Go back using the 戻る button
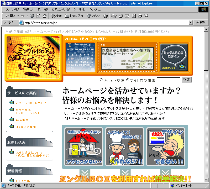210x189 pixels. [10, 16]
